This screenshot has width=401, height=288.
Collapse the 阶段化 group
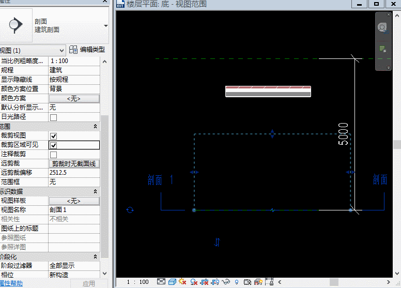click(x=95, y=256)
